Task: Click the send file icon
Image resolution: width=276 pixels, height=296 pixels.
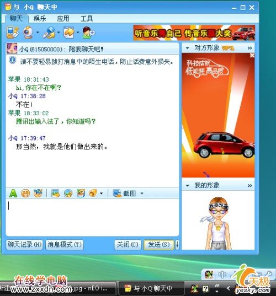Action: coord(69,33)
